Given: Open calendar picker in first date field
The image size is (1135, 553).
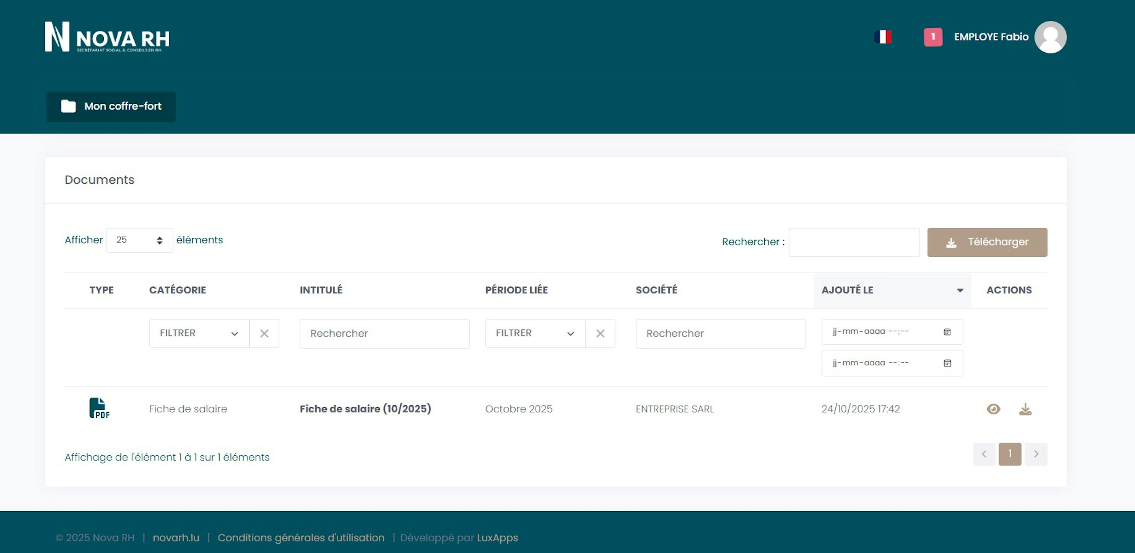Looking at the screenshot, I should point(947,332).
